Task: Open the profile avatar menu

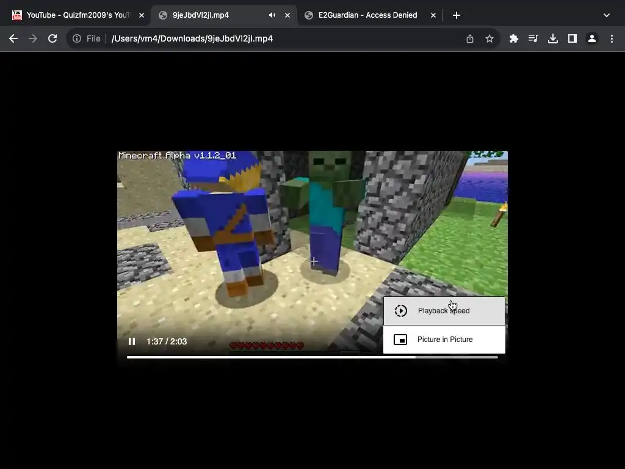Action: coord(592,38)
